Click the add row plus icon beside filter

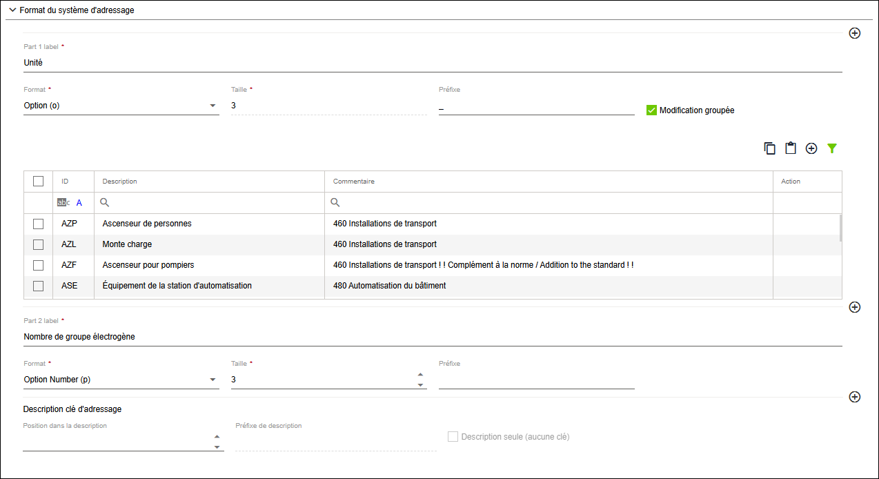(x=811, y=148)
